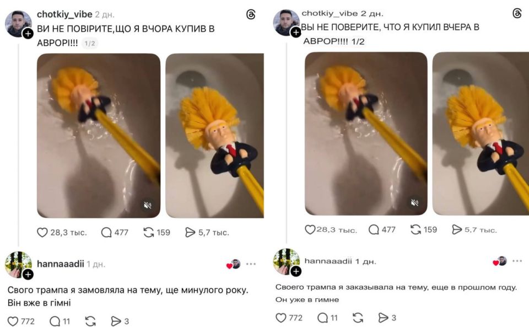Share the right hannaaadii reply with 3 sends
529x327 pixels.
[x=383, y=318]
